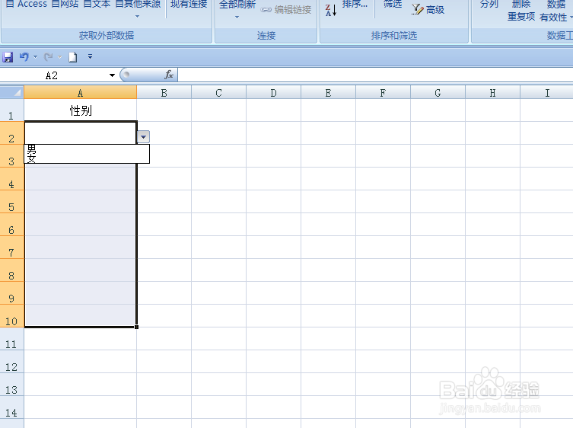Viewport: 573px width, 428px height.
Task: Click the Redo arrow icon
Action: 48,56
